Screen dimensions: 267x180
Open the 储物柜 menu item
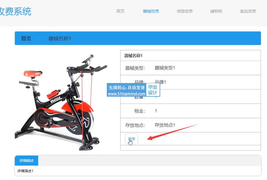click(x=216, y=11)
